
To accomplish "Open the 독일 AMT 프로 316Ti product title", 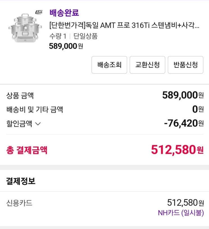I will pyautogui.click(x=124, y=26).
